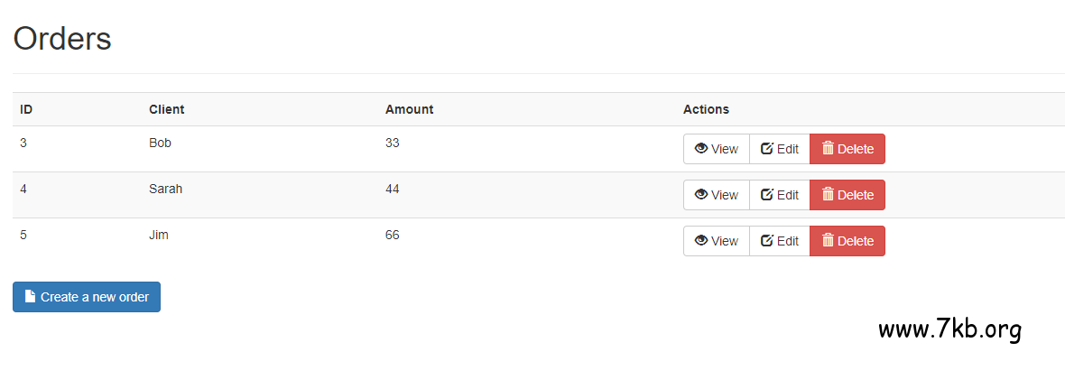Viewport: 1065px width, 389px height.
Task: Select the Amount column header
Action: click(x=409, y=109)
